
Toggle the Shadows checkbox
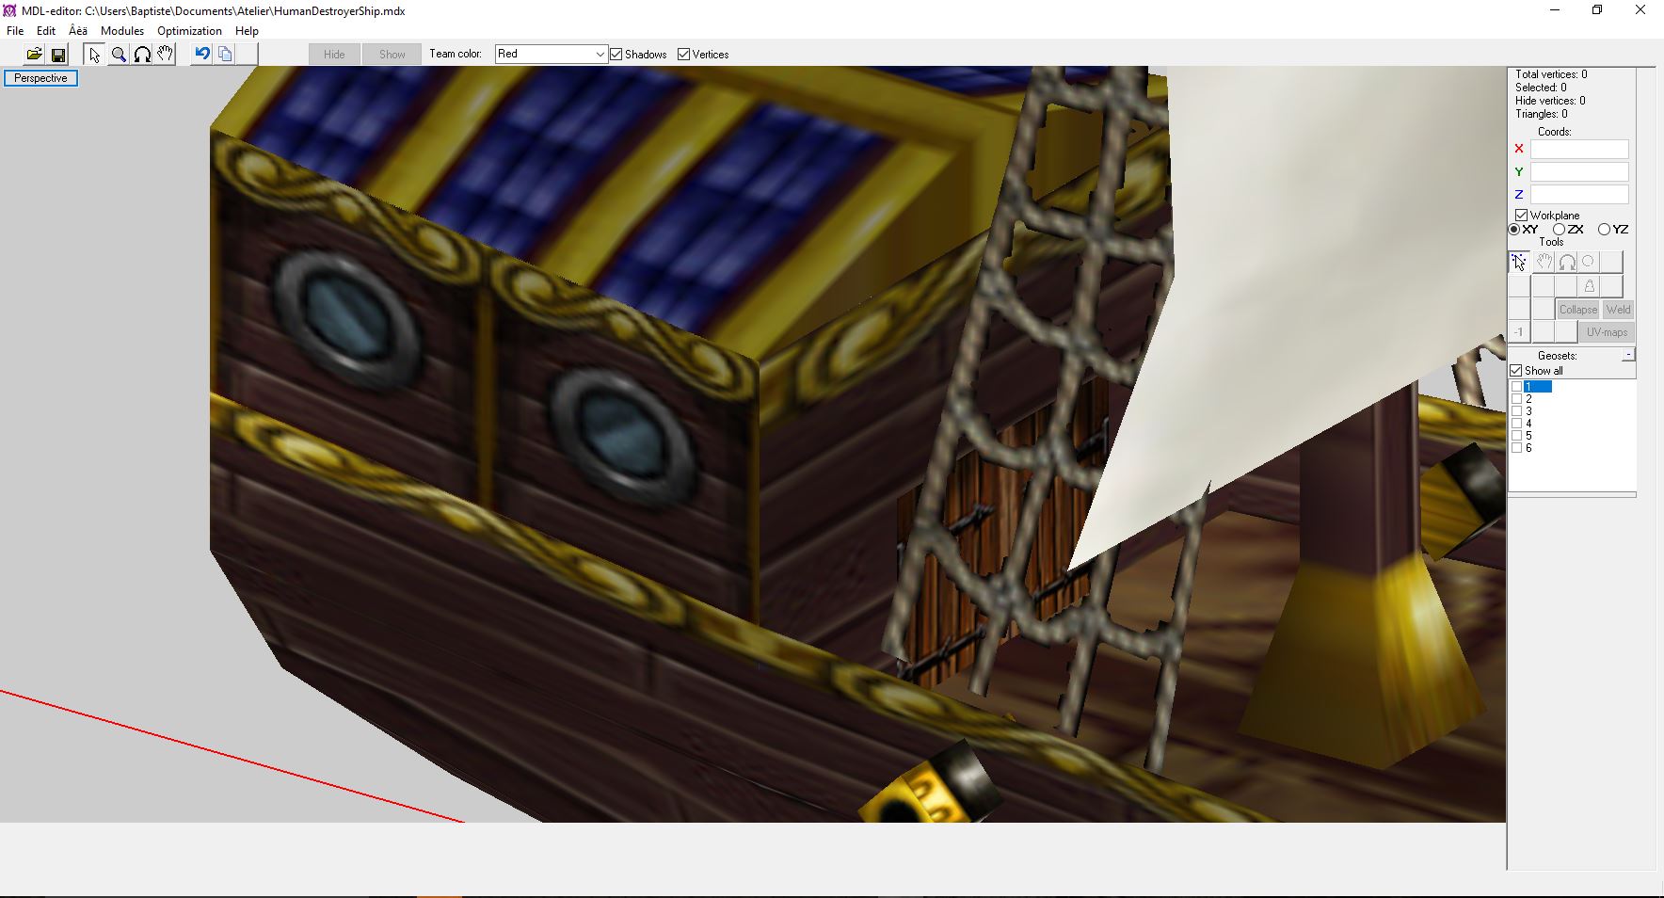616,55
